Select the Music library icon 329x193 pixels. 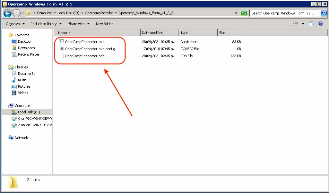(x=14, y=80)
